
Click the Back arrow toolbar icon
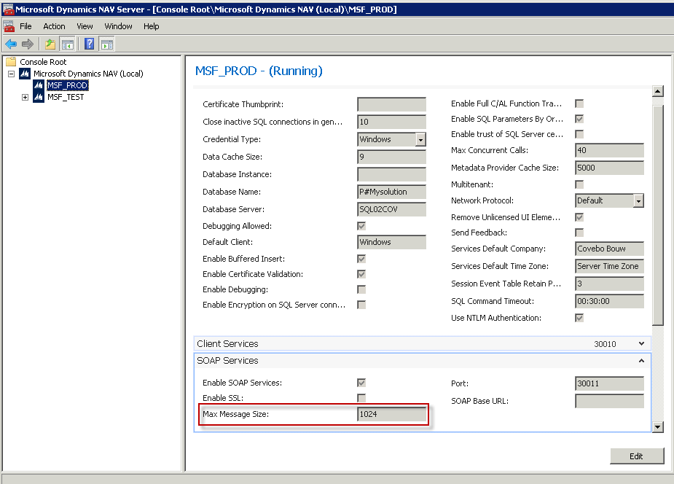point(11,44)
